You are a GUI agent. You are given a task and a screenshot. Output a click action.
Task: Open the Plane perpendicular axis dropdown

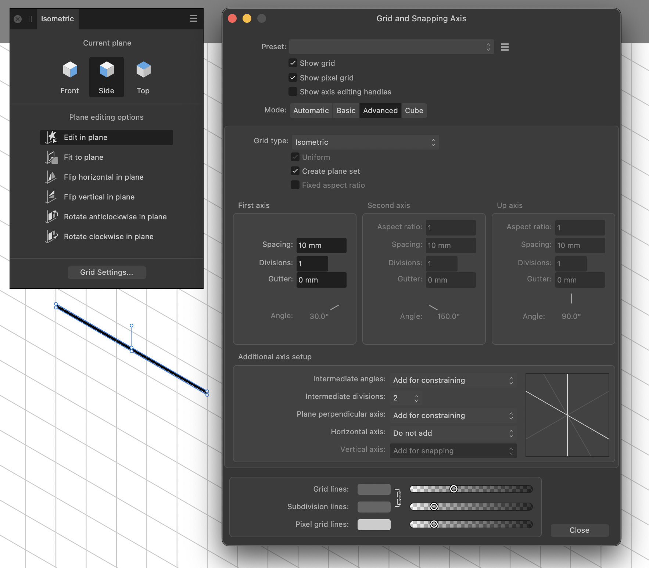click(x=453, y=416)
